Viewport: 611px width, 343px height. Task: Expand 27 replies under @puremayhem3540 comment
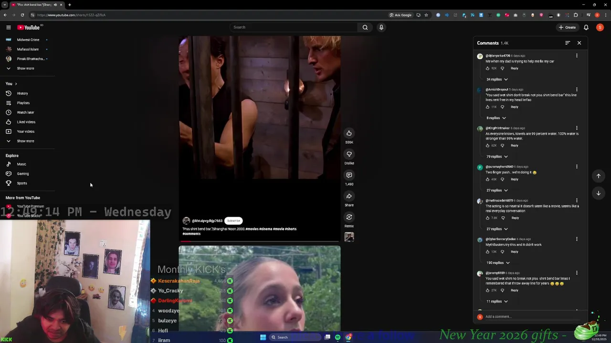[497, 191]
